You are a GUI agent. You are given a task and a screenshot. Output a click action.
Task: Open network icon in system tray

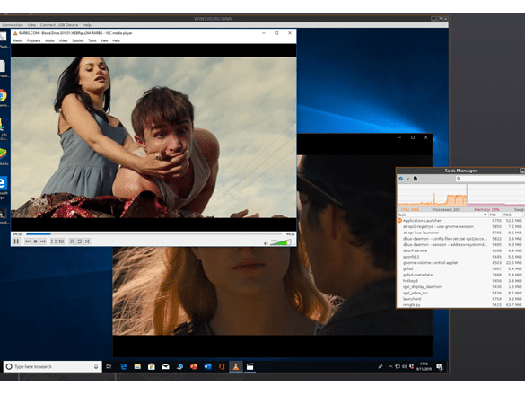(x=398, y=367)
